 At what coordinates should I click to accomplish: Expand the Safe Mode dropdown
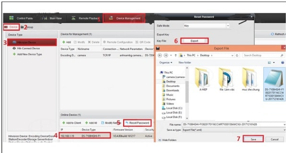[228, 26]
